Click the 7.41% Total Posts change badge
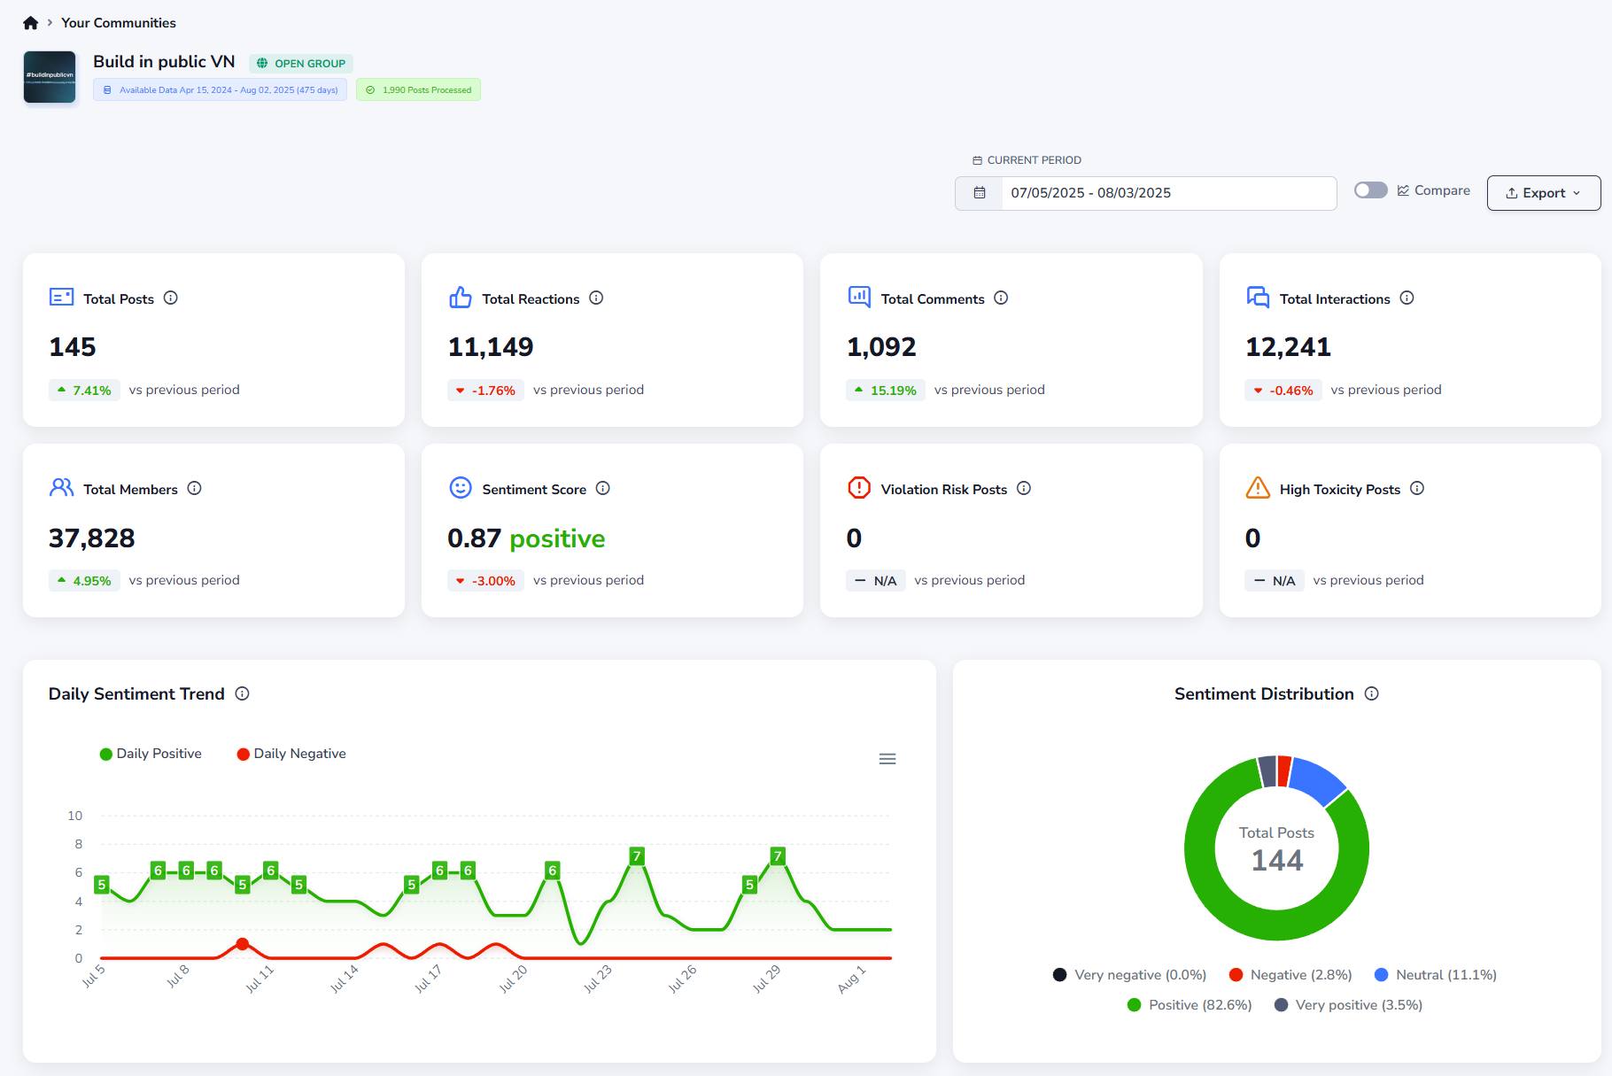 tap(84, 391)
